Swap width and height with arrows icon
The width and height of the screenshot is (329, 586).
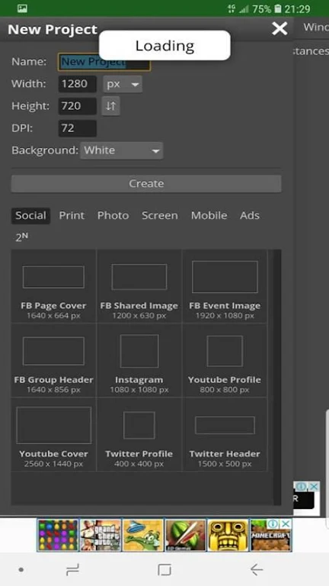coord(110,106)
